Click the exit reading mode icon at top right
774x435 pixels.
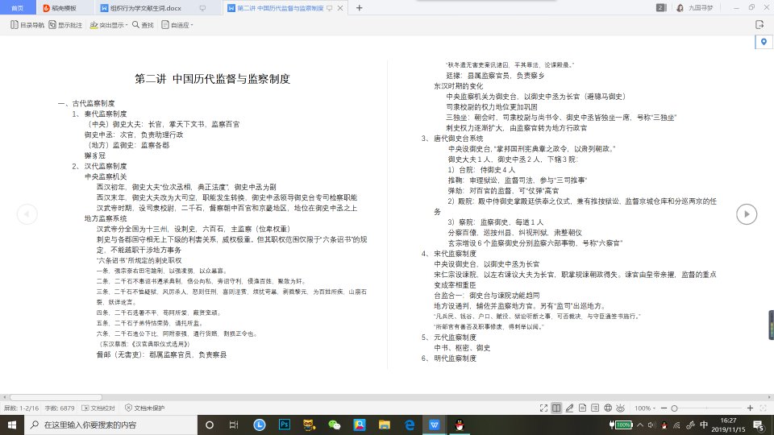759,25
